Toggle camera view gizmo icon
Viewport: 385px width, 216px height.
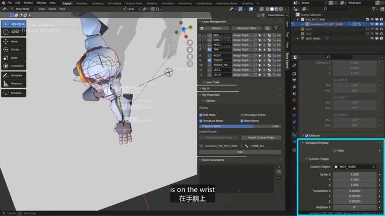pyautogui.click(x=190, y=56)
